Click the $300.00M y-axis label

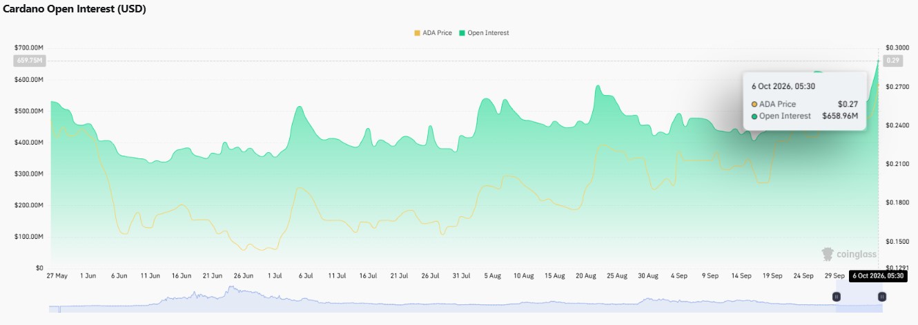coord(29,174)
